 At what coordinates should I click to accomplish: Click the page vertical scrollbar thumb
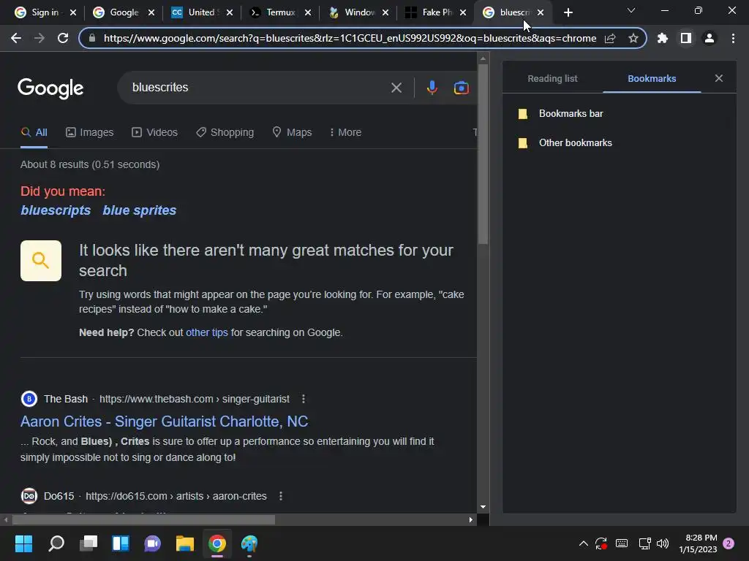pos(483,153)
